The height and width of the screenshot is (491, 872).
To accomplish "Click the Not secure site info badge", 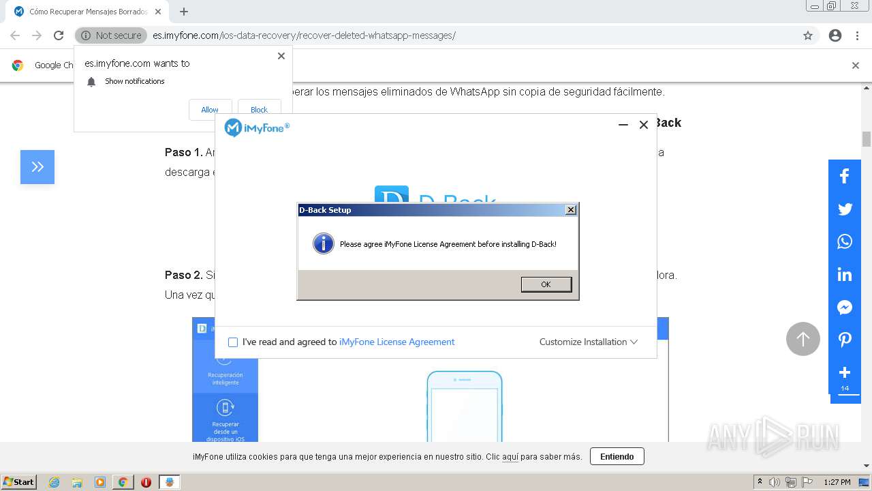I will click(x=111, y=35).
